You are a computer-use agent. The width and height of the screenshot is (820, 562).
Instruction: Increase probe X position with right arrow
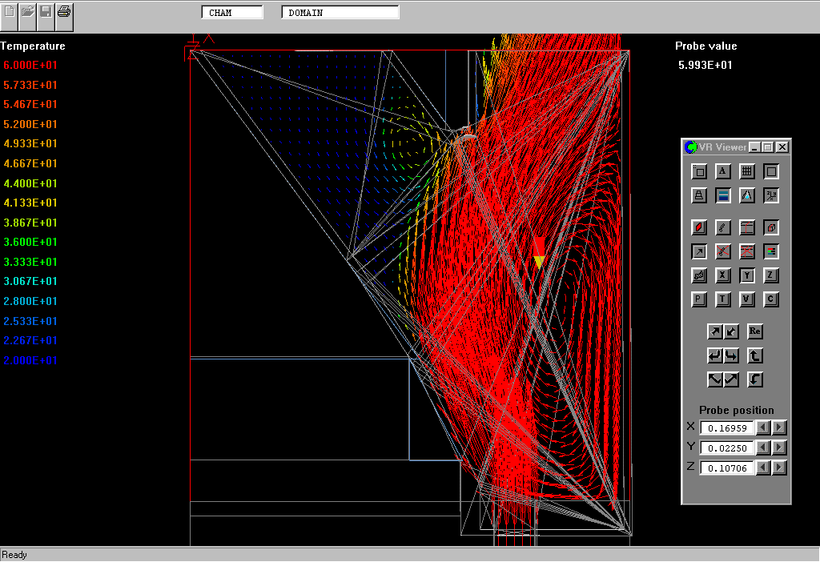(x=779, y=428)
